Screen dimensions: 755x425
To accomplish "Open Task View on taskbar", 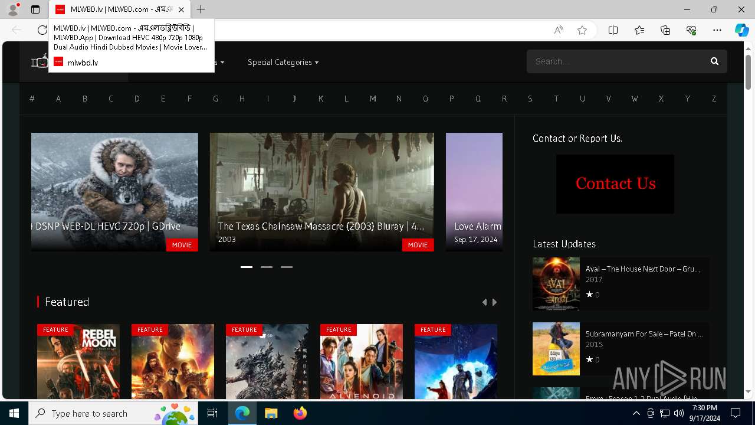I will coord(212,413).
